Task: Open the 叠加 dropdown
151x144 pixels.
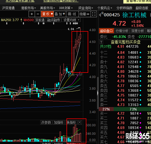Action: 60,14
